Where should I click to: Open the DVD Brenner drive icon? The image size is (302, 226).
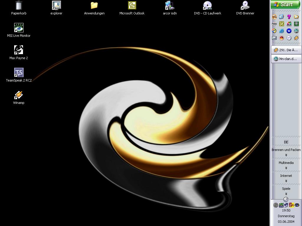tap(245, 5)
